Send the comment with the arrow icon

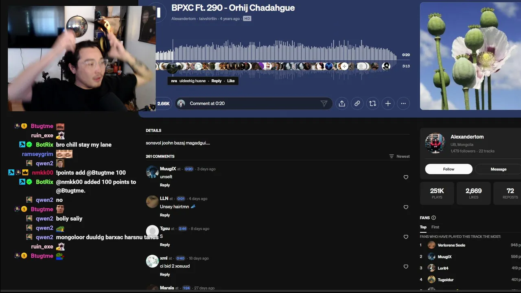point(324,103)
